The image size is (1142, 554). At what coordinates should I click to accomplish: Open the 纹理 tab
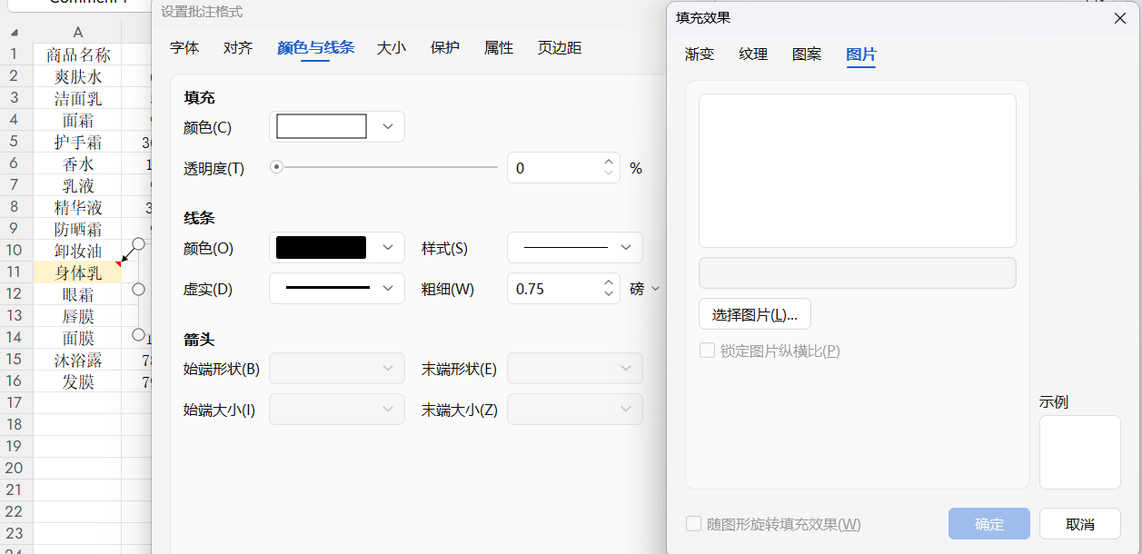click(752, 54)
